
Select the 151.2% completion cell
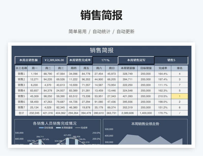pyautogui.click(x=163, y=107)
